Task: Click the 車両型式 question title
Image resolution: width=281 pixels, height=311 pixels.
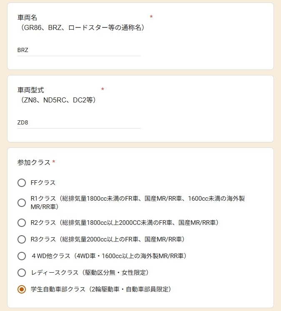Action: tap(30, 90)
